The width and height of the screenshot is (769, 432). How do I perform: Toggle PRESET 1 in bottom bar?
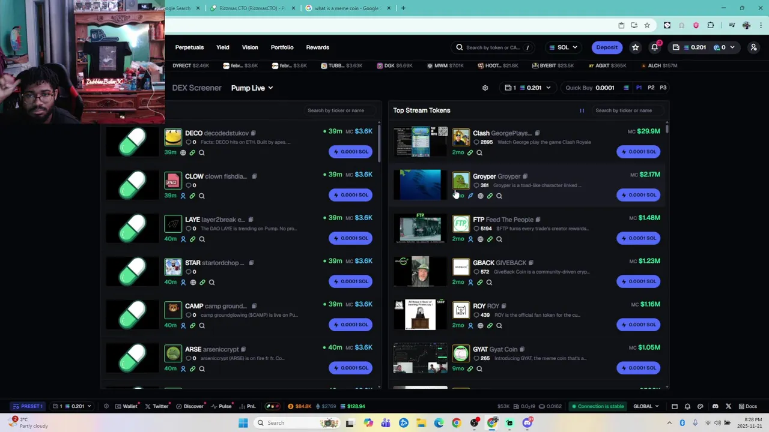27,406
